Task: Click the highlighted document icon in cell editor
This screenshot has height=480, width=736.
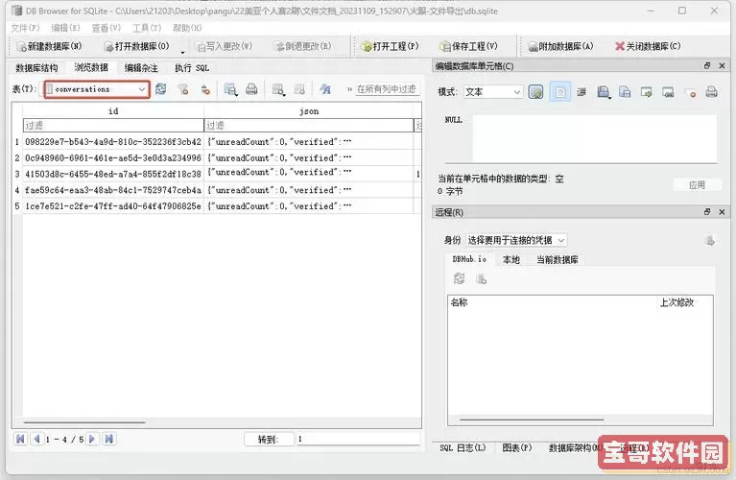Action: [560, 91]
